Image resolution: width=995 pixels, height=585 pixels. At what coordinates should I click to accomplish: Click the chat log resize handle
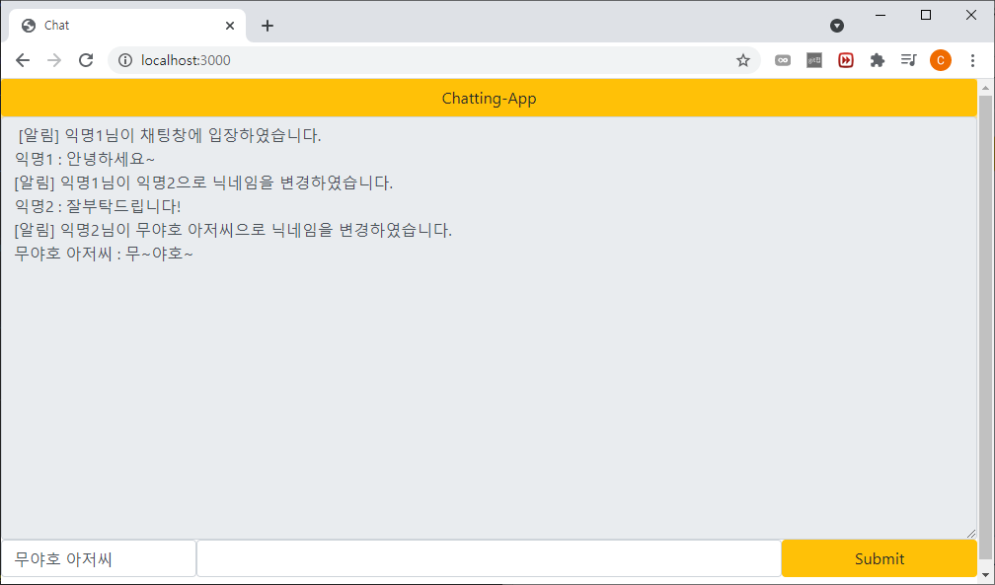point(971,534)
